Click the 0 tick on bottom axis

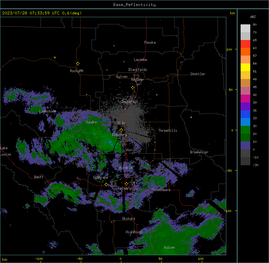click(120, 259)
